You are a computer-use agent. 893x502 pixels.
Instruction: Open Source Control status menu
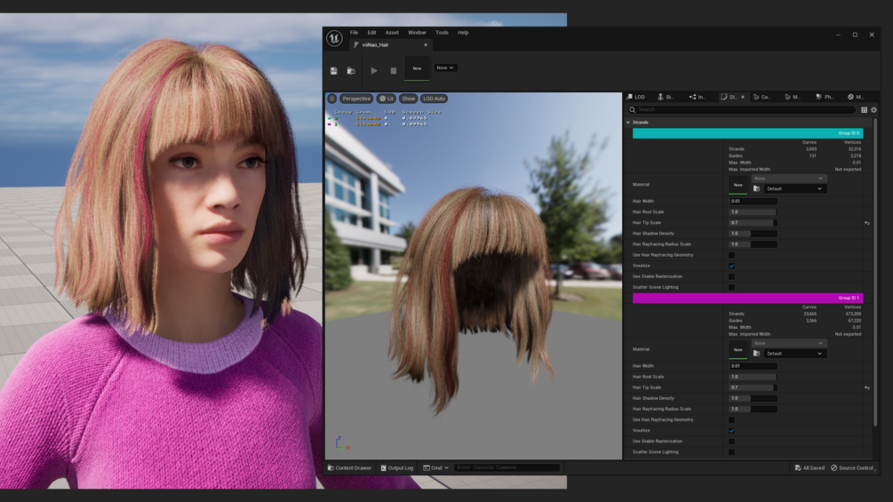point(852,468)
